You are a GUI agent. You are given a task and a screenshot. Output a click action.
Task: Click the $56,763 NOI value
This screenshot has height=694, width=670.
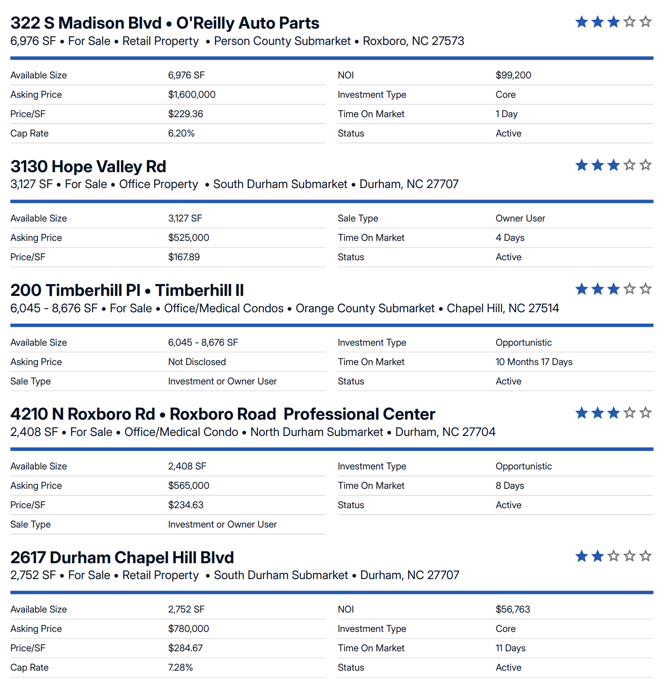click(x=513, y=609)
